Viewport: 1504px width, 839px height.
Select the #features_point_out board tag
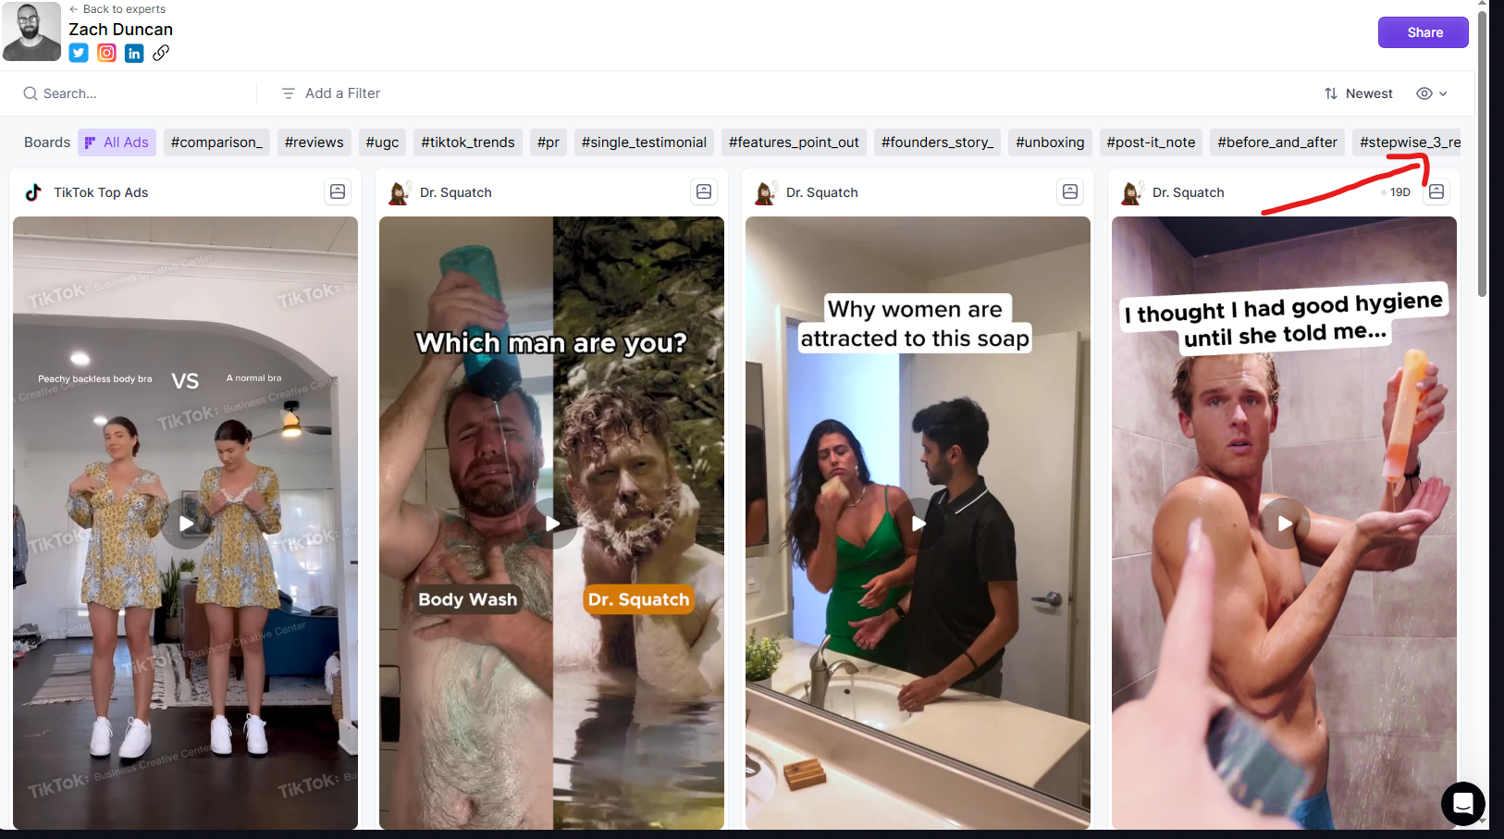(x=794, y=142)
